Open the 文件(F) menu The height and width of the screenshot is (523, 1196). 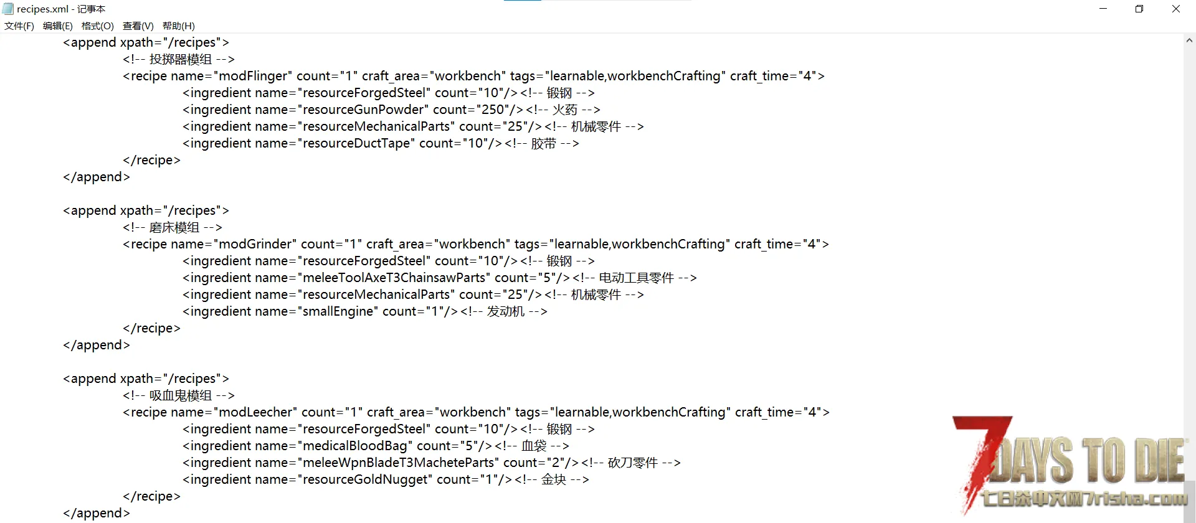pos(19,26)
